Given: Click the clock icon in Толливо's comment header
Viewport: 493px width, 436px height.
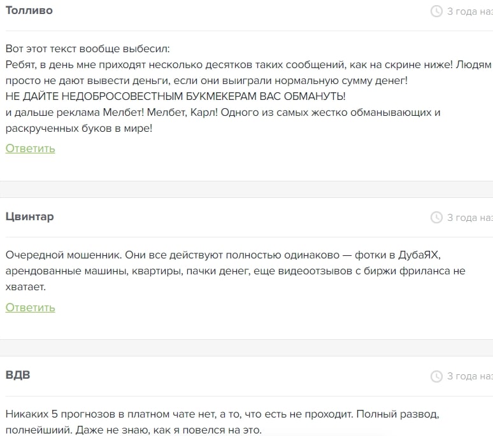Looking at the screenshot, I should coord(436,11).
